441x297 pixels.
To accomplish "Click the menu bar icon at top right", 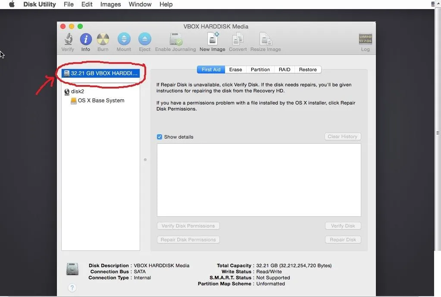I will 433,4.
